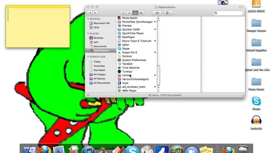Select the Time Machine icon
Image resolution: width=273 pixels, height=153 pixels.
coord(119,68)
